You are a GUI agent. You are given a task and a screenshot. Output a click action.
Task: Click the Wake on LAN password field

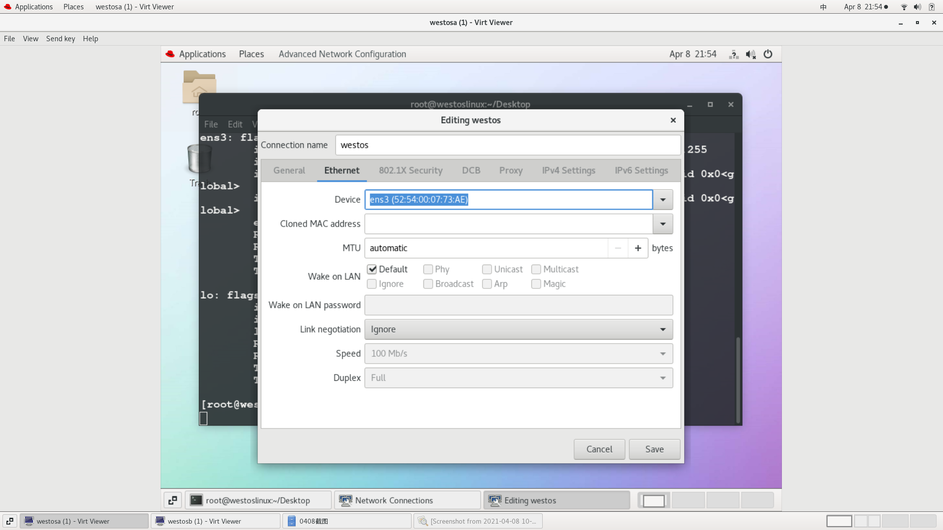point(519,305)
